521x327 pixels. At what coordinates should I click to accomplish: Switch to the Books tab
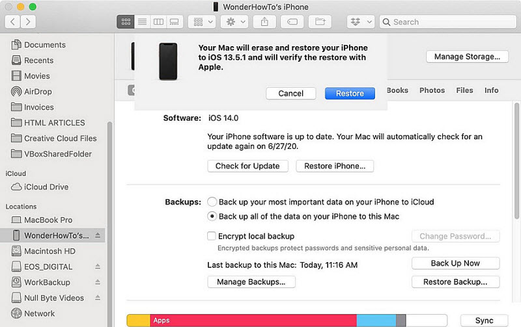[x=397, y=90]
